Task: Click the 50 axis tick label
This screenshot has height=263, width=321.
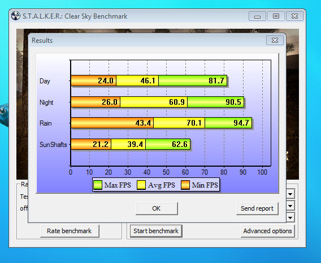Action: (166, 172)
